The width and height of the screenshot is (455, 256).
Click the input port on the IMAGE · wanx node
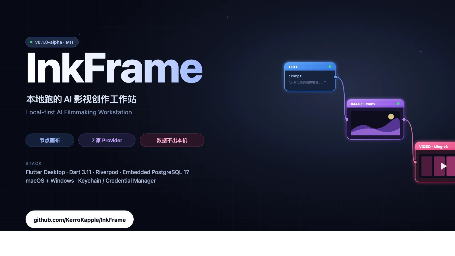coord(347,119)
